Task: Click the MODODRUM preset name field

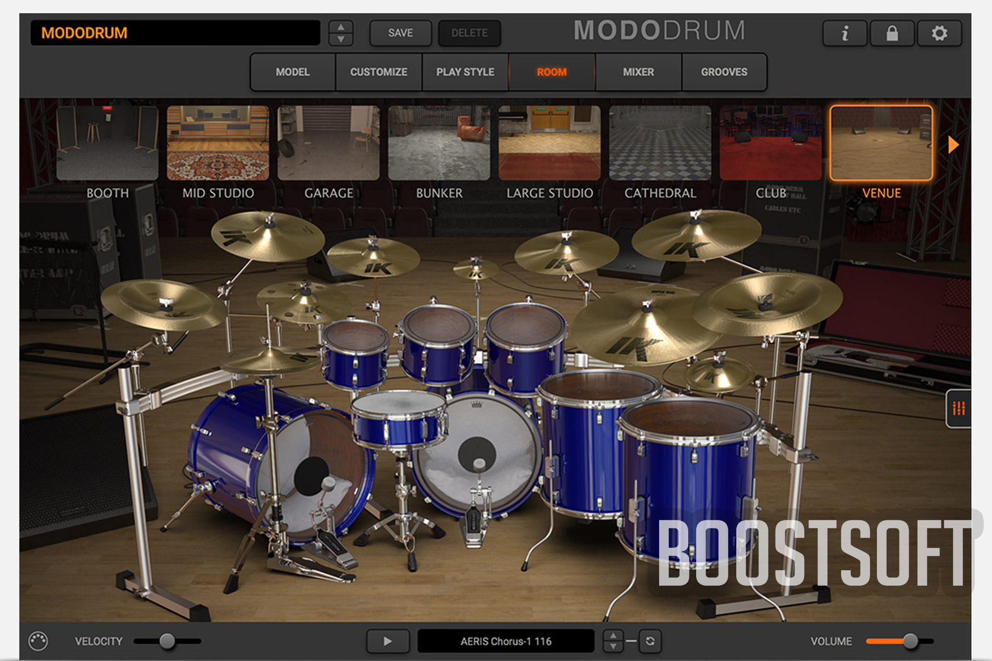Action: (175, 33)
